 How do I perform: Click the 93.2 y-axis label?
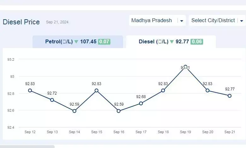[x=11, y=59]
